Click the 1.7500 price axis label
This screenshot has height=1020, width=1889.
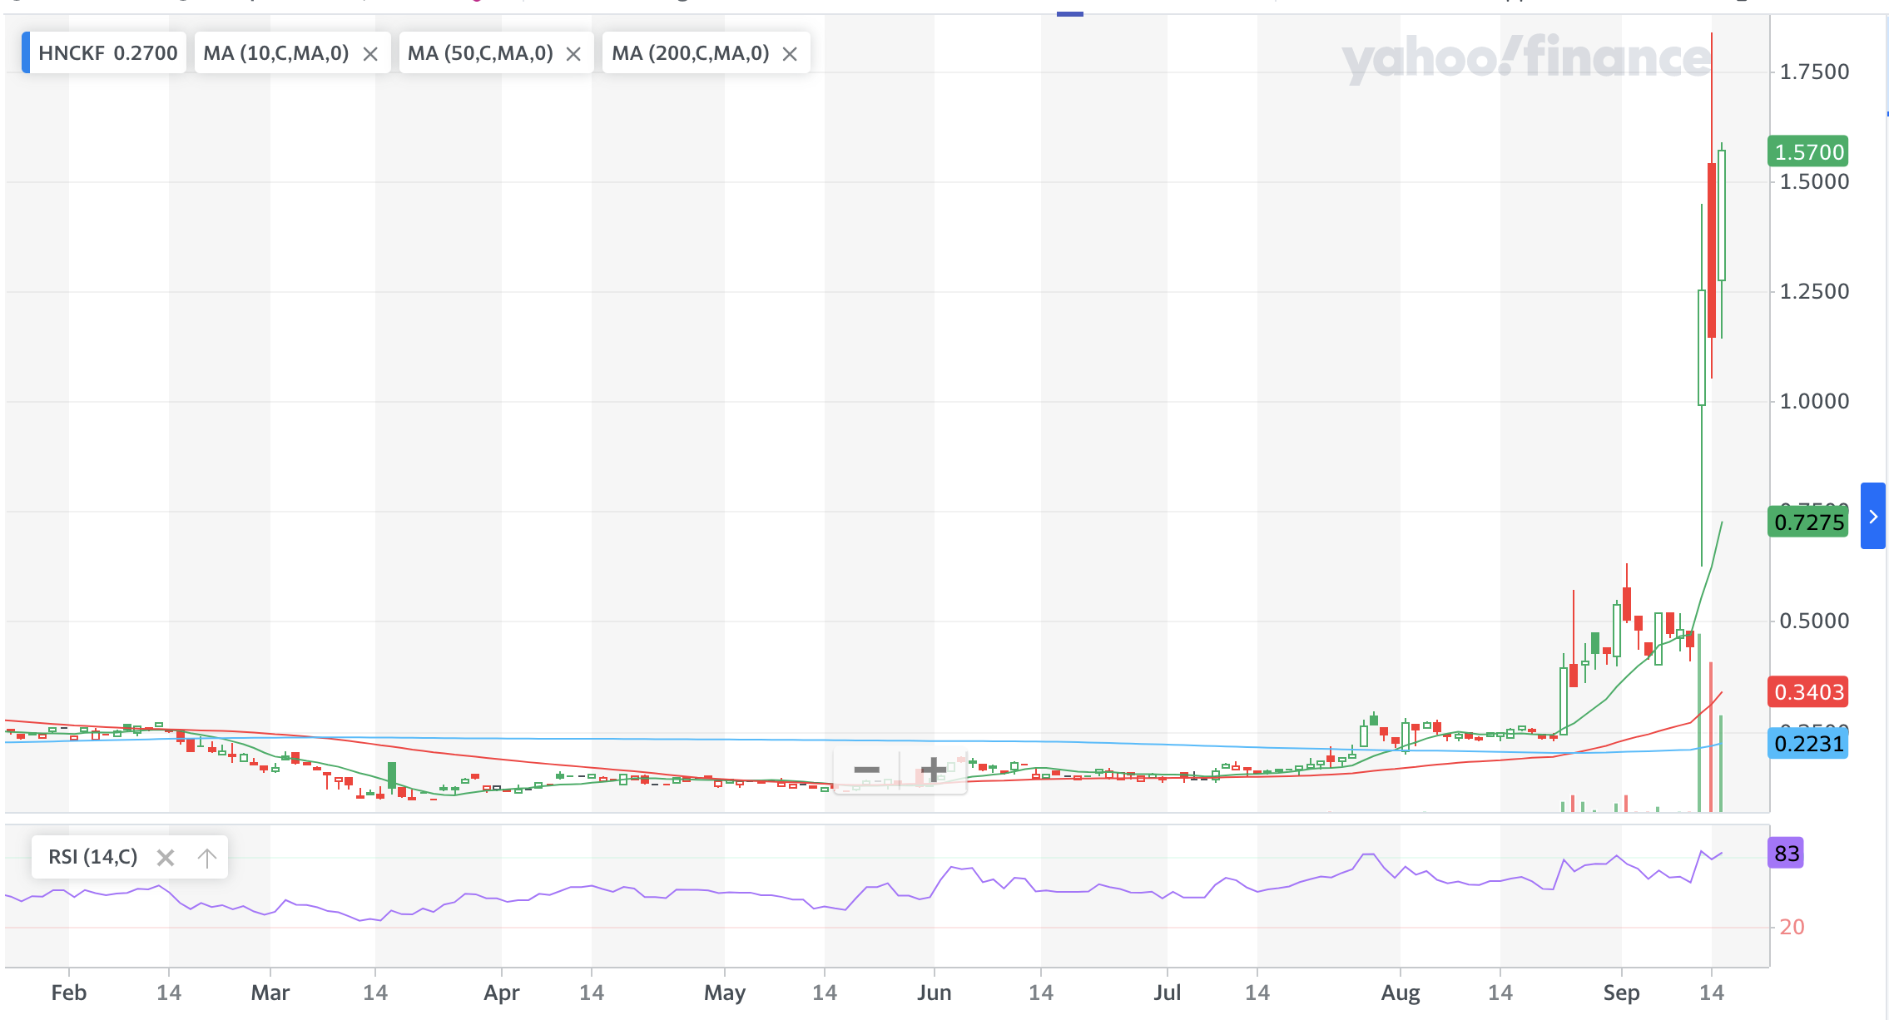tap(1814, 72)
